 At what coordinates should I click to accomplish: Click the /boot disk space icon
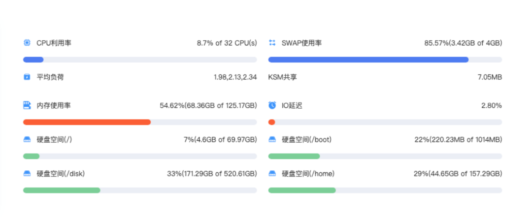tap(272, 140)
